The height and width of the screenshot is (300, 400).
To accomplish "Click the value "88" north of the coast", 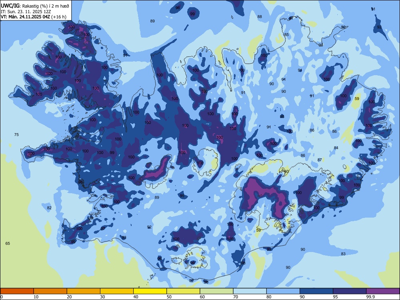I will tap(260, 17).
